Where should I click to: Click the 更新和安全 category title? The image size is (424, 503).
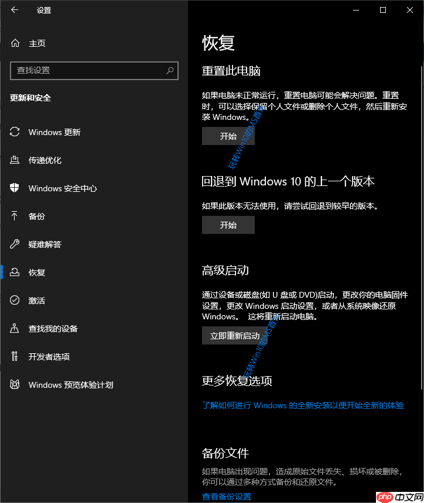click(x=30, y=98)
